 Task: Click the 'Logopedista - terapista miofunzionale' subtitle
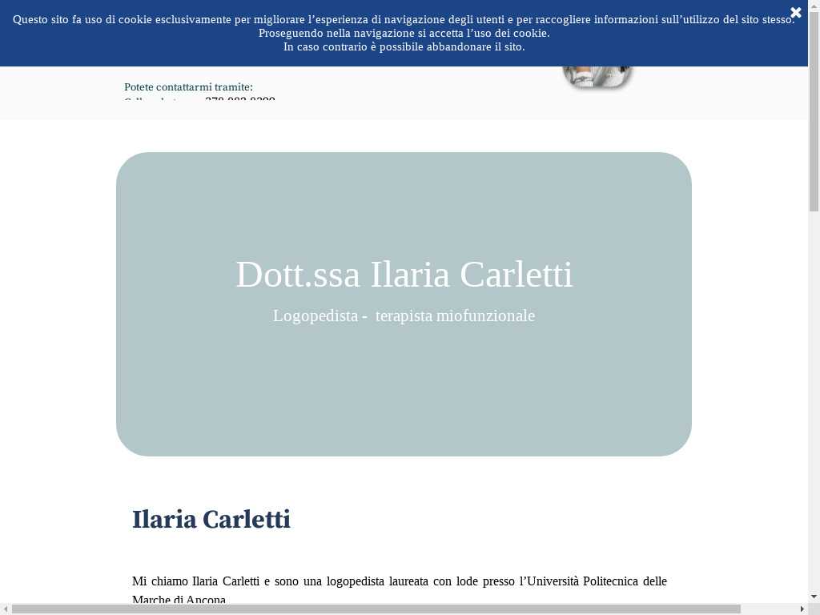404,316
